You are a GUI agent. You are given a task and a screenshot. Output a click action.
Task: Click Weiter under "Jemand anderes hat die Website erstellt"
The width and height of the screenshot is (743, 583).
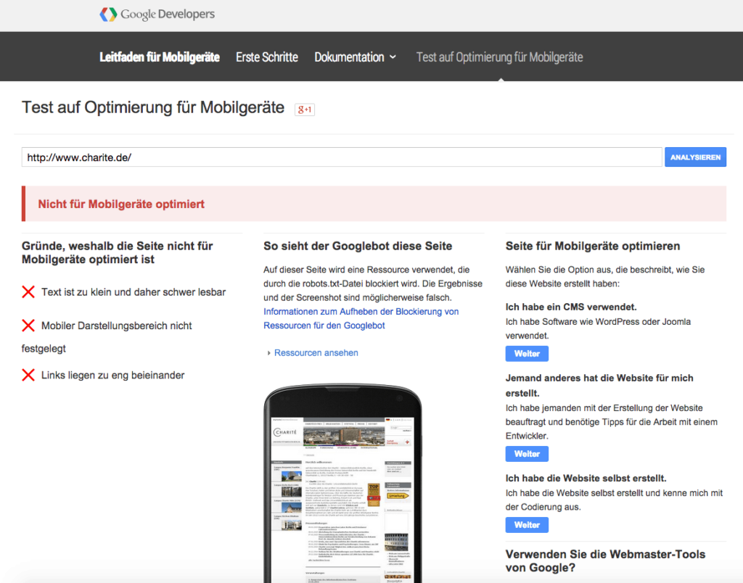pos(527,453)
